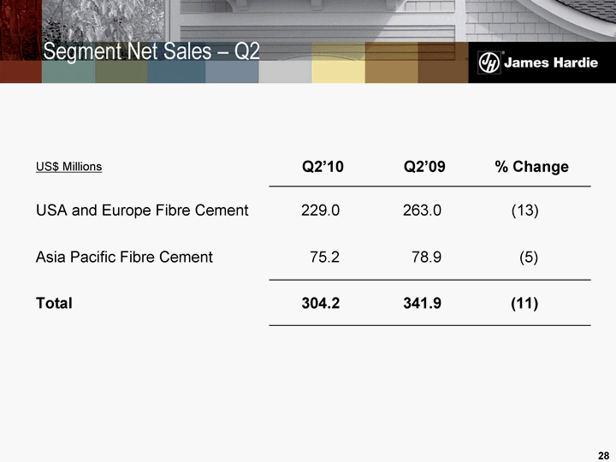The image size is (616, 462).
Task: Click the Total row label
Action: 54,303
